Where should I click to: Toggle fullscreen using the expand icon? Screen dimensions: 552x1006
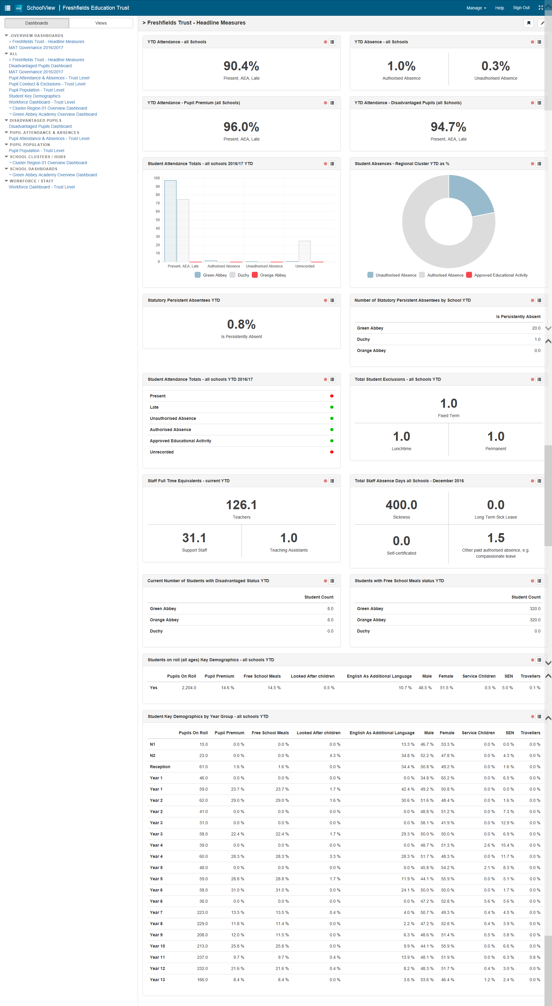[x=541, y=8]
